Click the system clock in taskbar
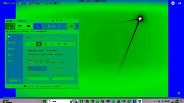The height and width of the screenshot is (103, 184). (x=175, y=101)
